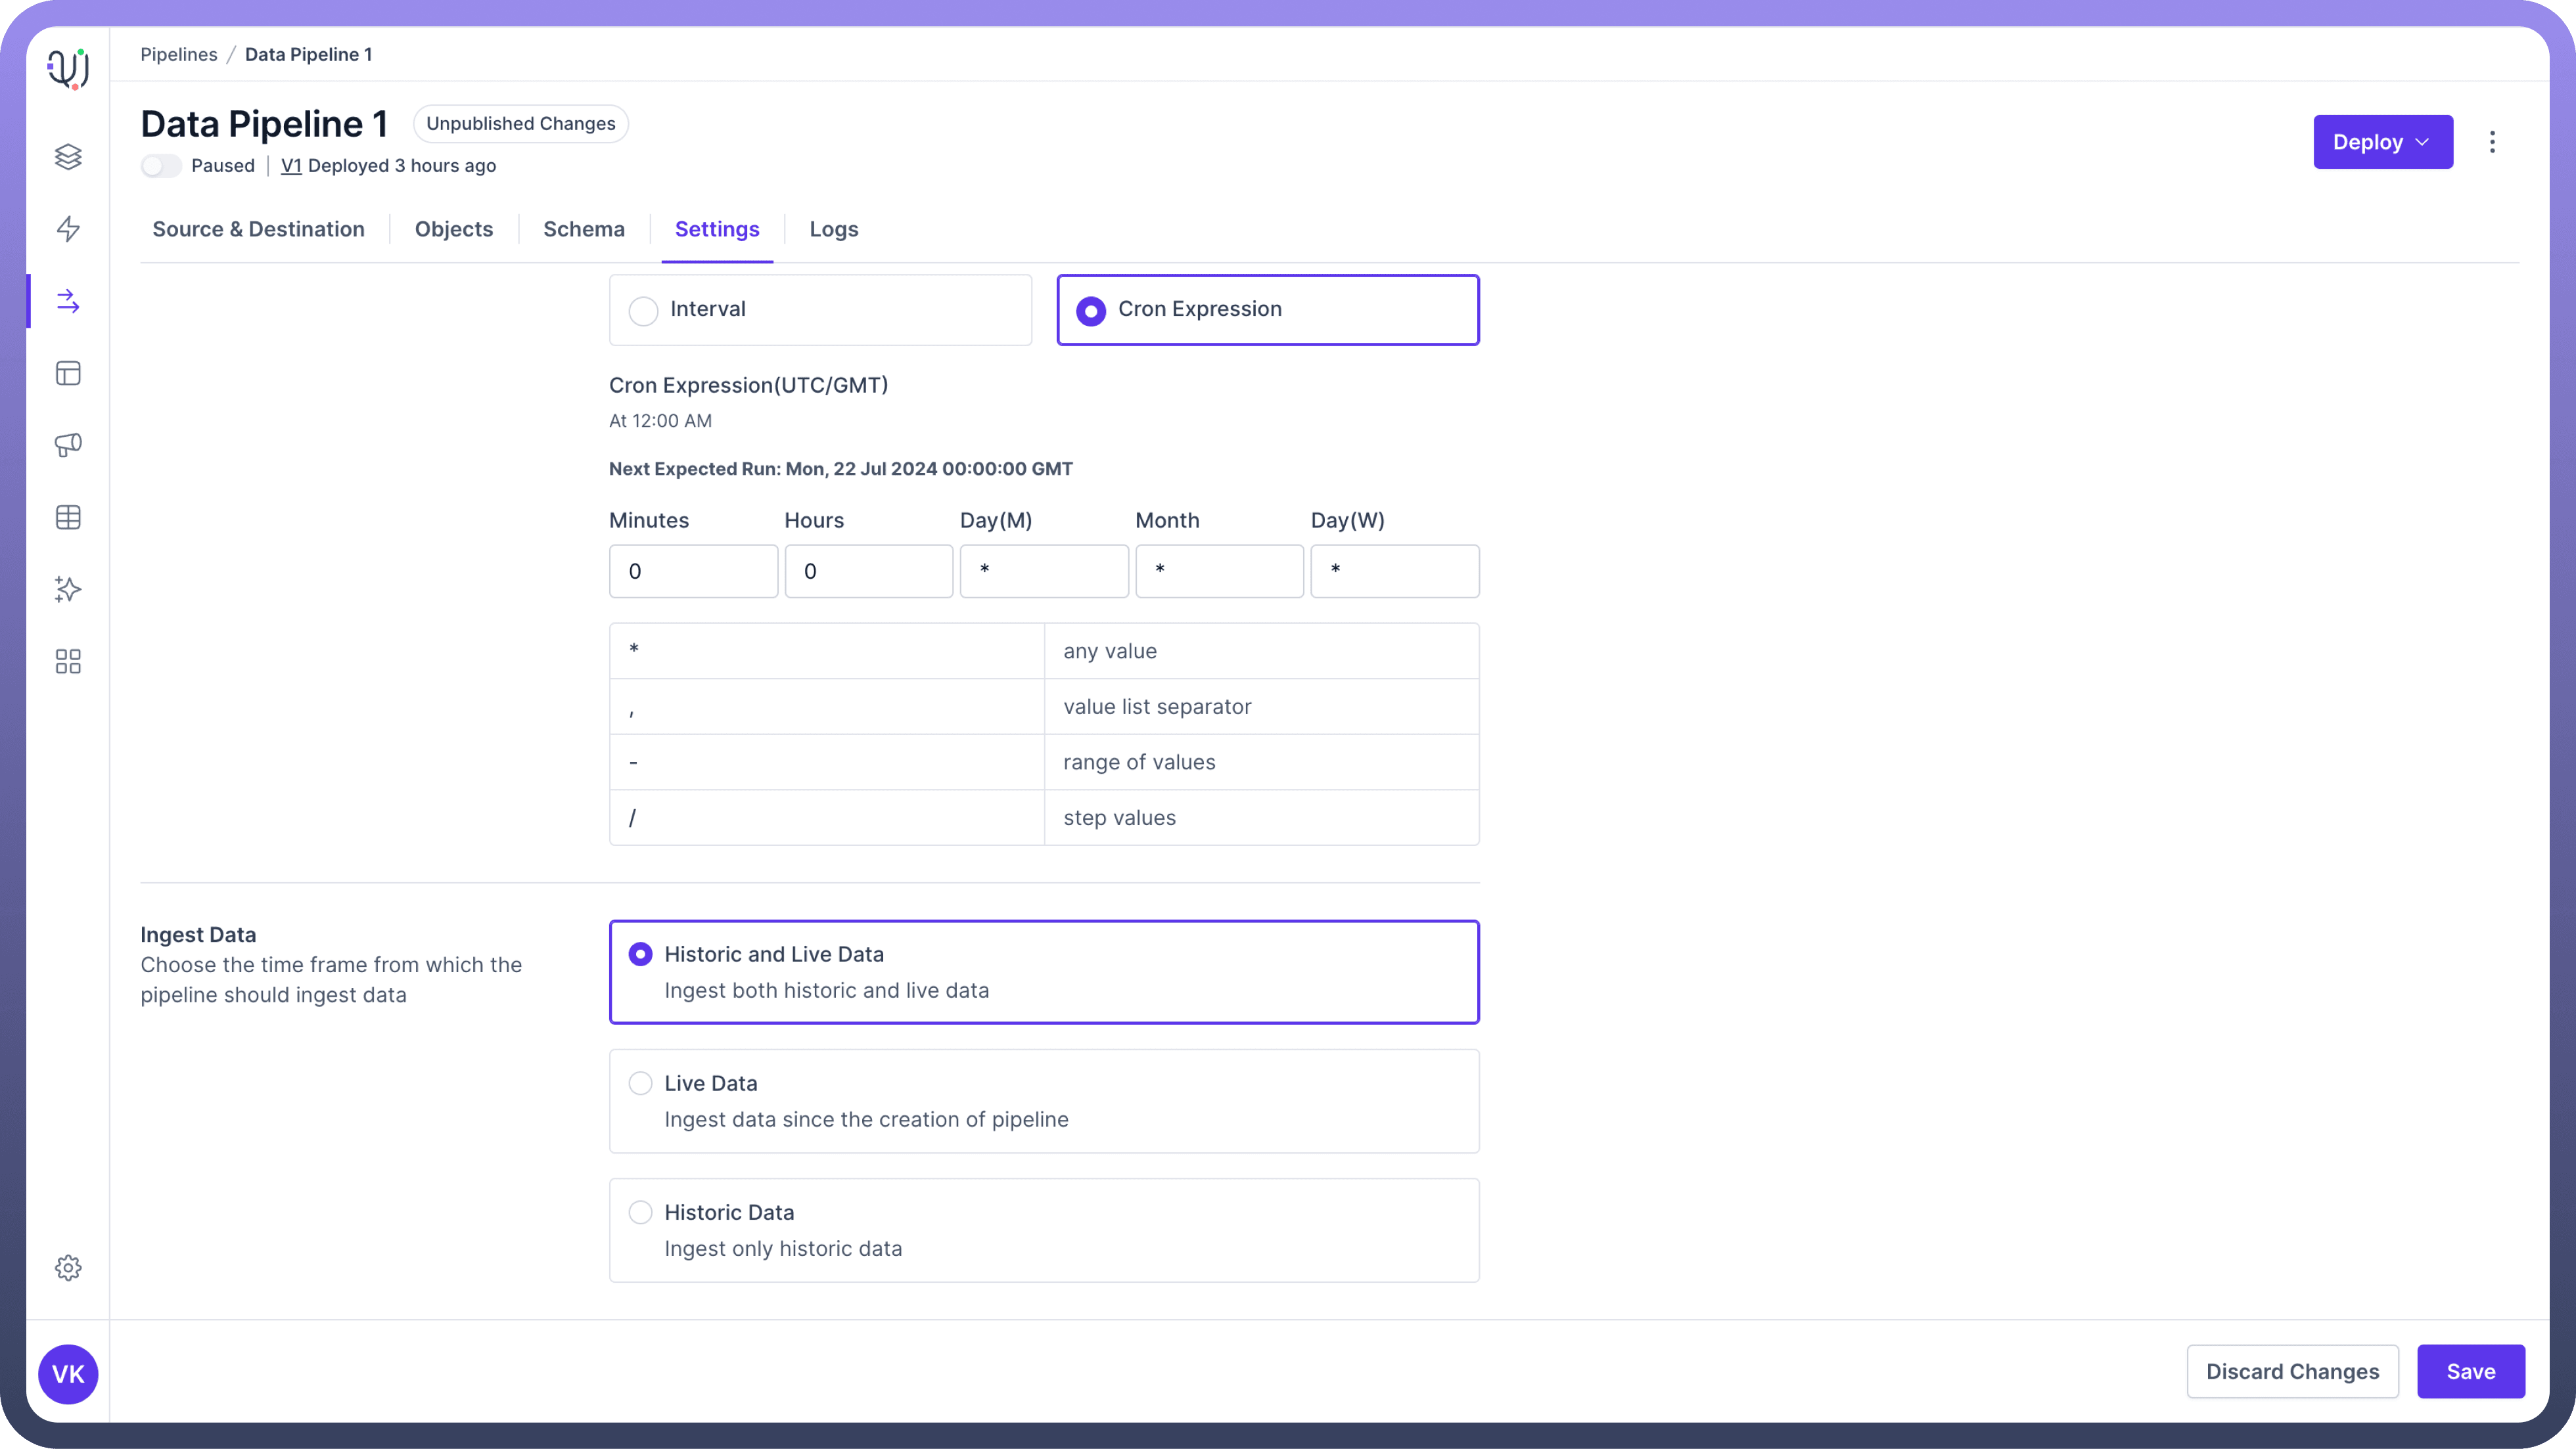
Task: Click the megaphone campaigns sidebar icon
Action: [68, 445]
